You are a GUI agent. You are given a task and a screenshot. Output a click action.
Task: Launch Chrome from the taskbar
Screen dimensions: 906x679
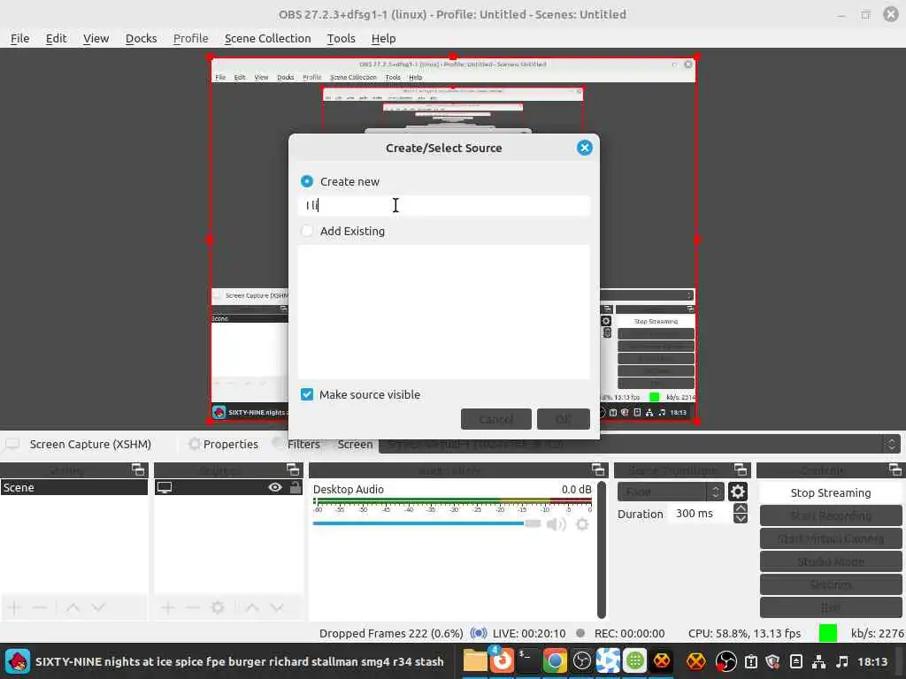(554, 660)
